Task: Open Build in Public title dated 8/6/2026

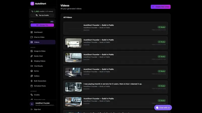Action: coord(98,25)
